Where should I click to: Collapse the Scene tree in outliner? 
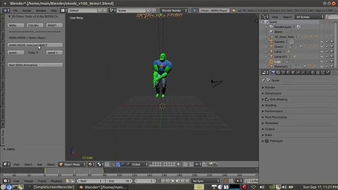point(262,22)
